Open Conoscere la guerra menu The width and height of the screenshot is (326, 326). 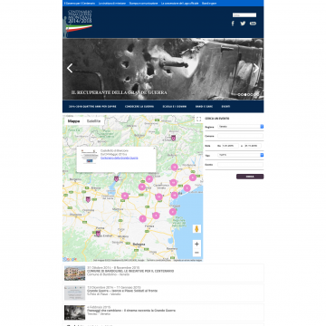139,107
